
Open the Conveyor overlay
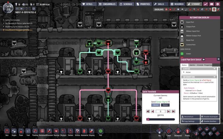point(218,10)
